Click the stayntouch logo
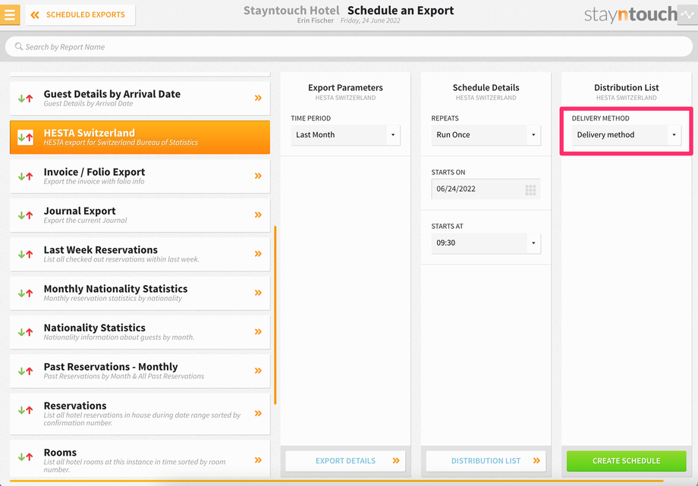Image resolution: width=698 pixels, height=486 pixels. (x=630, y=14)
